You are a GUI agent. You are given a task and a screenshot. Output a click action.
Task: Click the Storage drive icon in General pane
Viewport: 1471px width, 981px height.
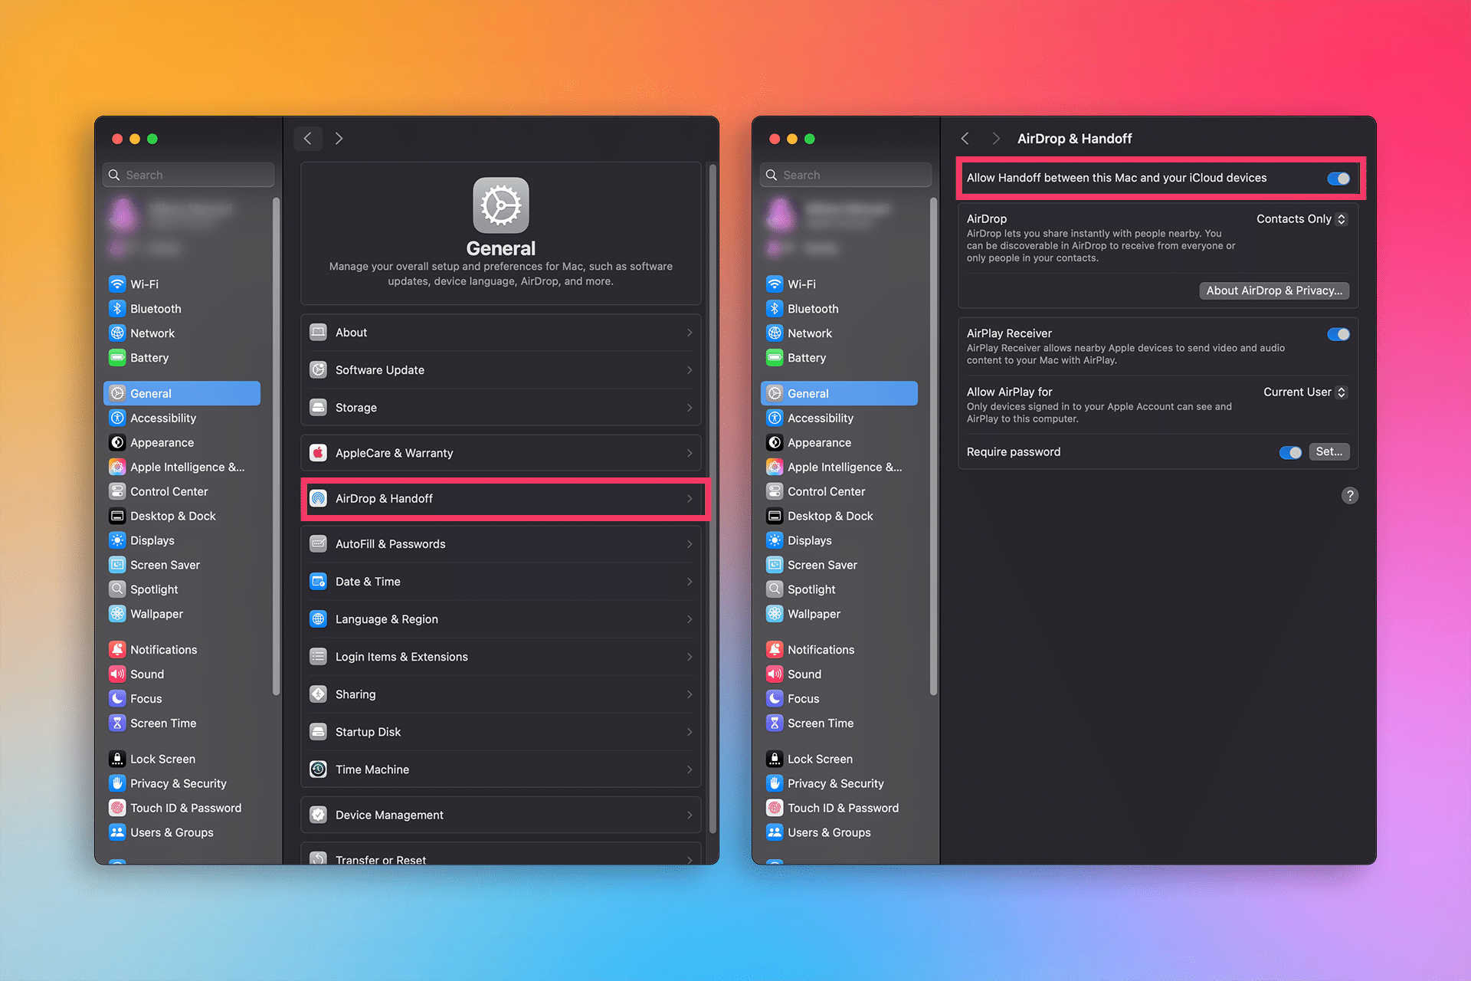point(319,408)
